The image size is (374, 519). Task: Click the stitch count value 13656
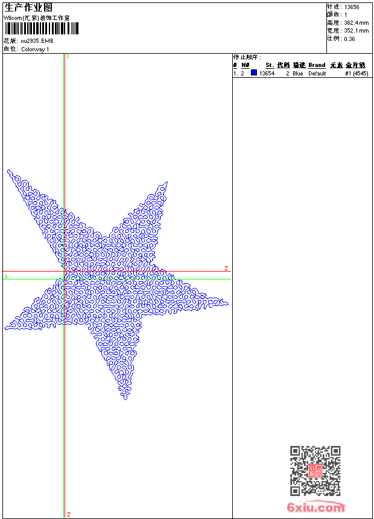(x=352, y=7)
